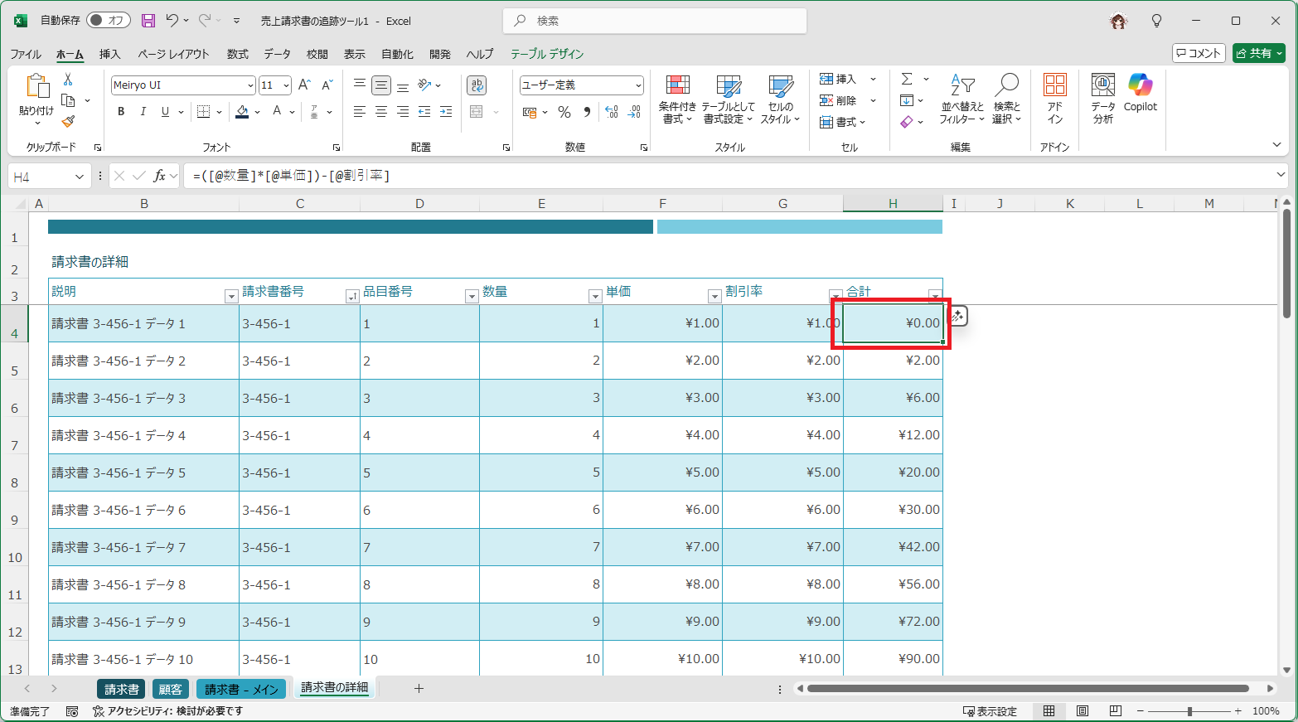This screenshot has width=1298, height=722.
Task: Click the AutoSum sigma icon
Action: (x=907, y=80)
